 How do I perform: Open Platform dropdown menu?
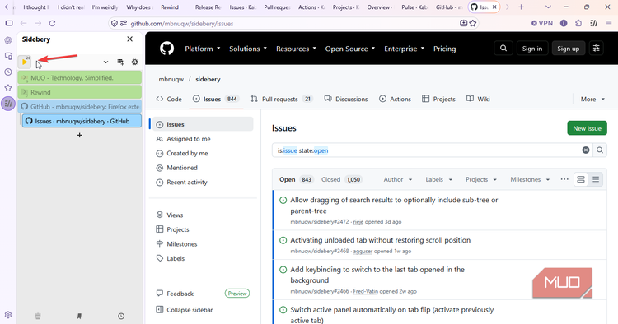[203, 49]
